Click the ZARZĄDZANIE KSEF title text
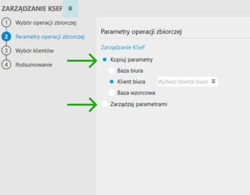The image size is (250, 195). [32, 8]
